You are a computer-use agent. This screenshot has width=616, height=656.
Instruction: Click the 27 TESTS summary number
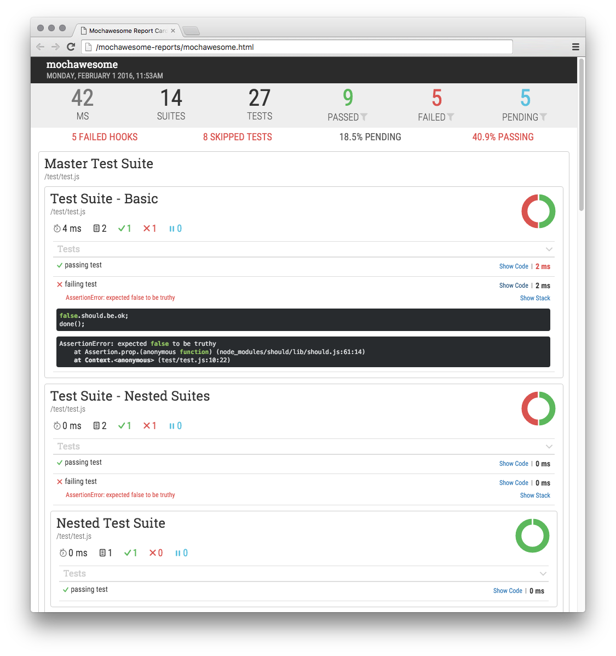(x=260, y=98)
